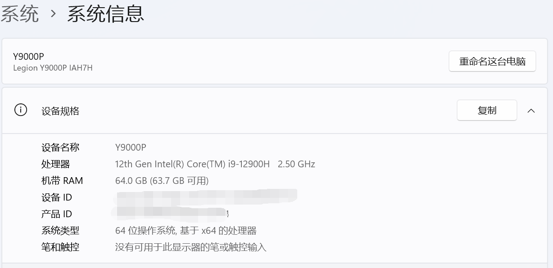Viewport: 553px width, 268px height.
Task: Click the 64.0 GB RAM value
Action: click(x=162, y=181)
